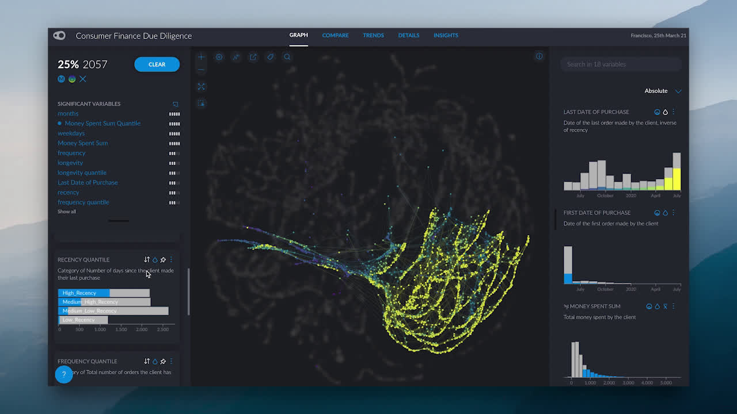Screen dimensions: 737x414
Task: Click the rainbow color selection badge
Action: (72, 79)
